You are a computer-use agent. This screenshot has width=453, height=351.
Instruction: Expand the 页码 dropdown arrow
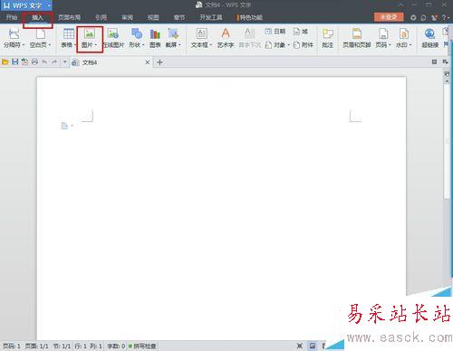pos(390,45)
